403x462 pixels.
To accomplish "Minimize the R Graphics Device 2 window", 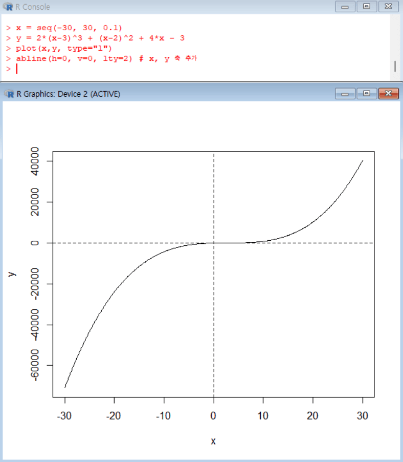I will (345, 94).
